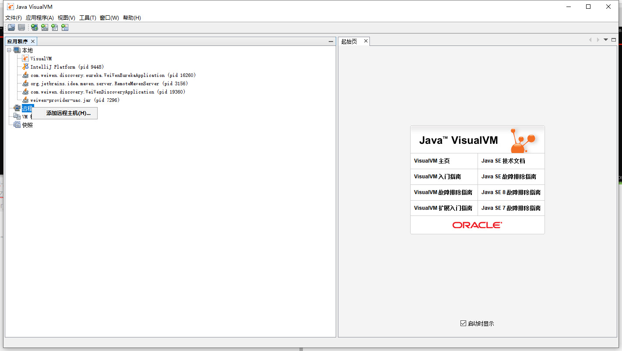The width and height of the screenshot is (622, 351).
Task: Select the 快照 tree node
Action: 27,125
